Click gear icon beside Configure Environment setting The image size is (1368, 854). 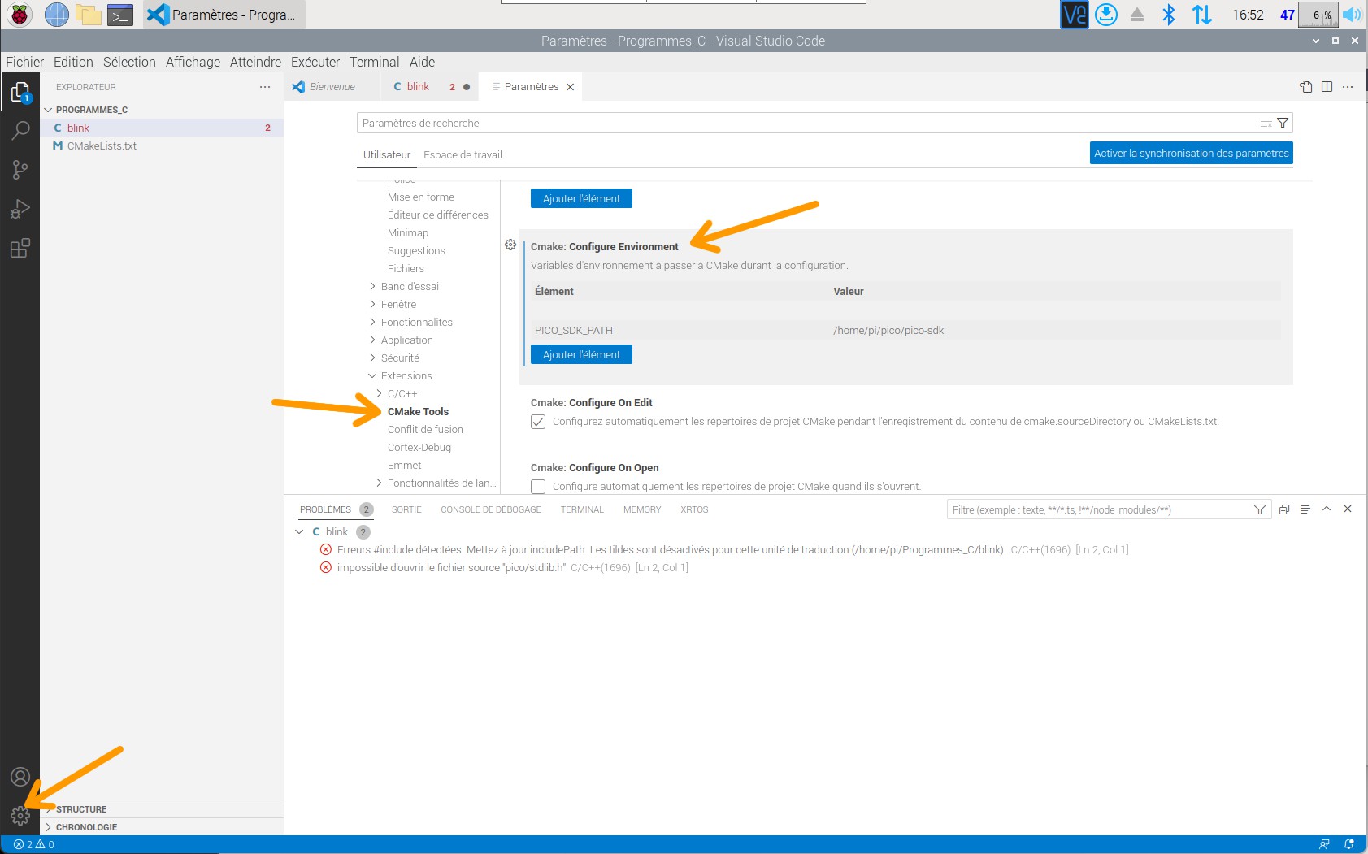[510, 245]
